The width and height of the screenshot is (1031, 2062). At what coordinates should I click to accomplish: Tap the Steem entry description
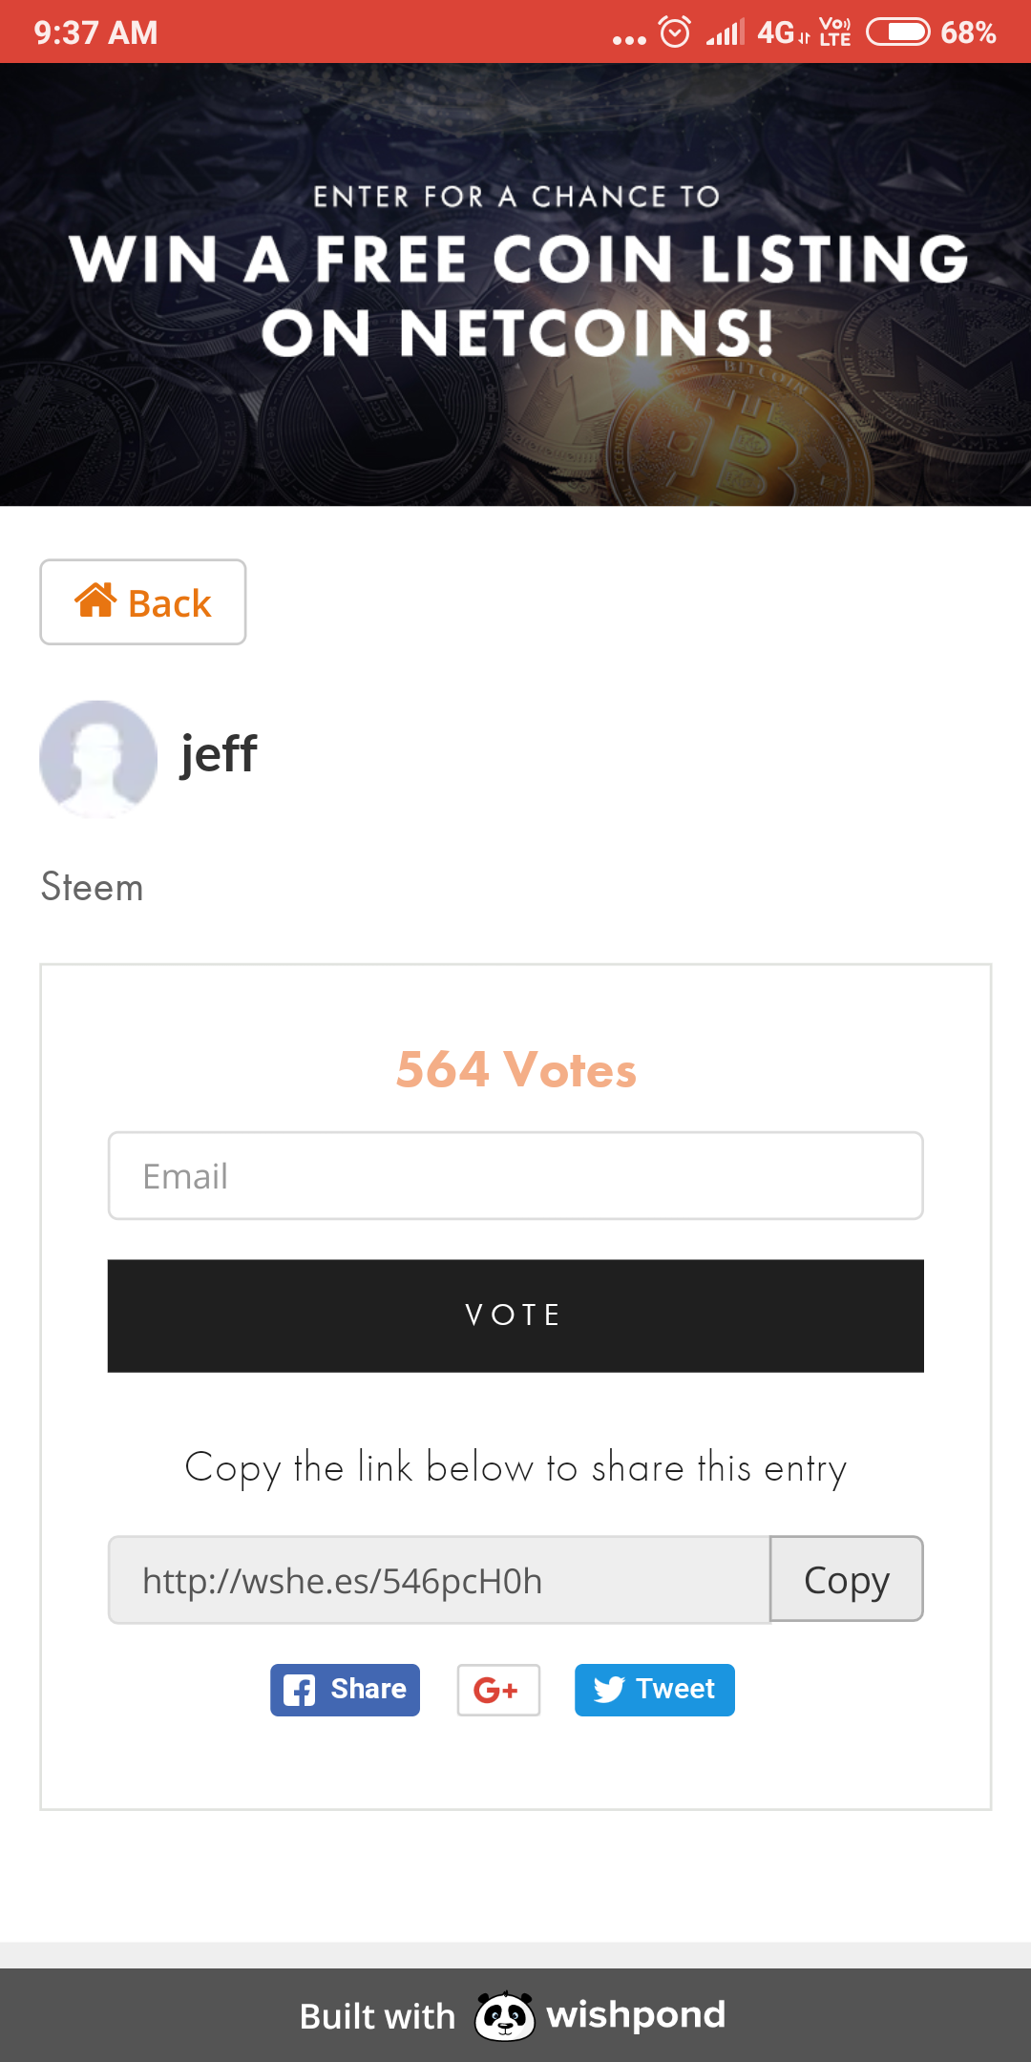93,887
